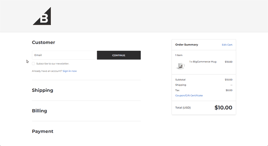Click the Tax label
Viewport: 268px width, 146px height.
(x=177, y=90)
